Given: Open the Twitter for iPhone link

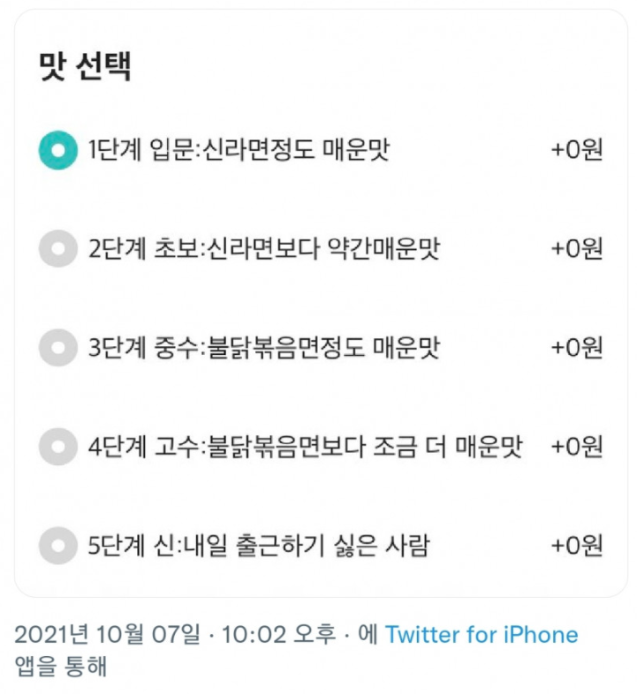Looking at the screenshot, I should tap(482, 635).
